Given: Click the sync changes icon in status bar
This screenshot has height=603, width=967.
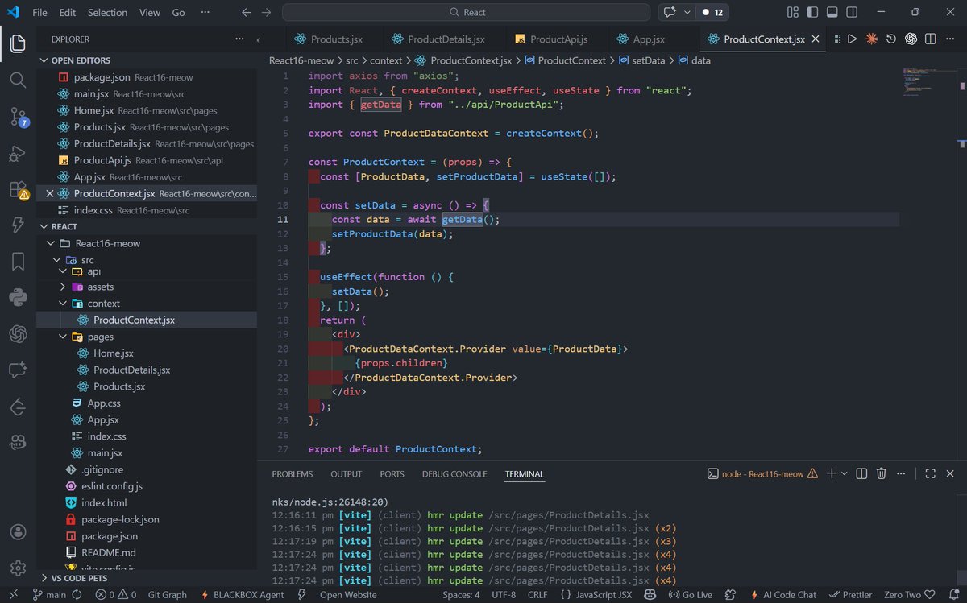Looking at the screenshot, I should click(77, 594).
